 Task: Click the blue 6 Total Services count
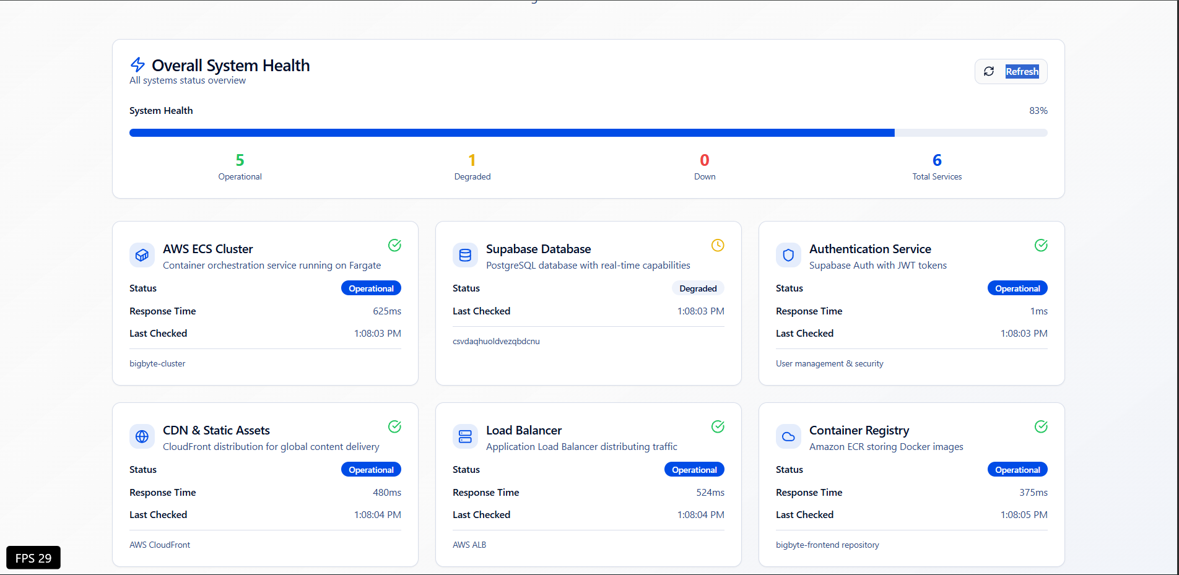coord(937,160)
